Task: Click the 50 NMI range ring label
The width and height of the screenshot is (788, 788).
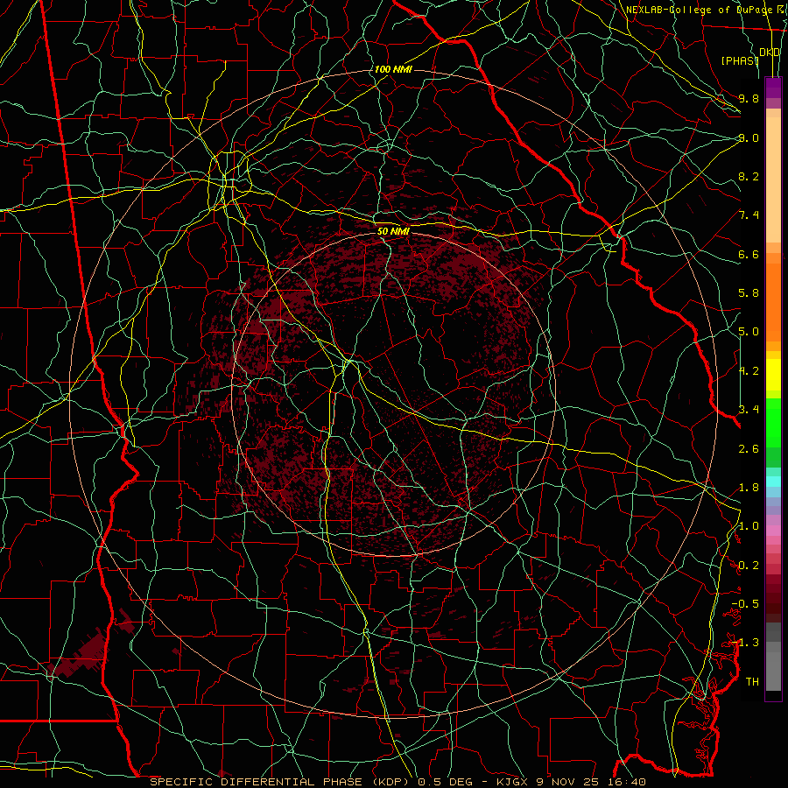Action: click(x=393, y=232)
